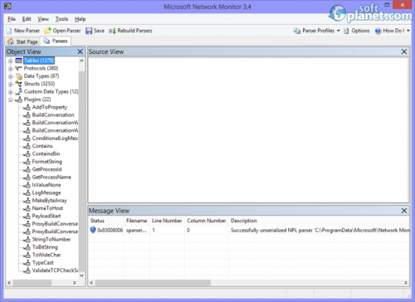
Task: Select the Tables (1379) tree item
Action: pos(39,61)
